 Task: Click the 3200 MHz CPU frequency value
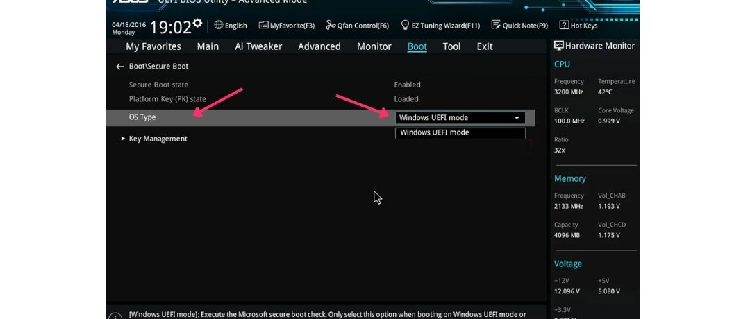click(x=569, y=92)
